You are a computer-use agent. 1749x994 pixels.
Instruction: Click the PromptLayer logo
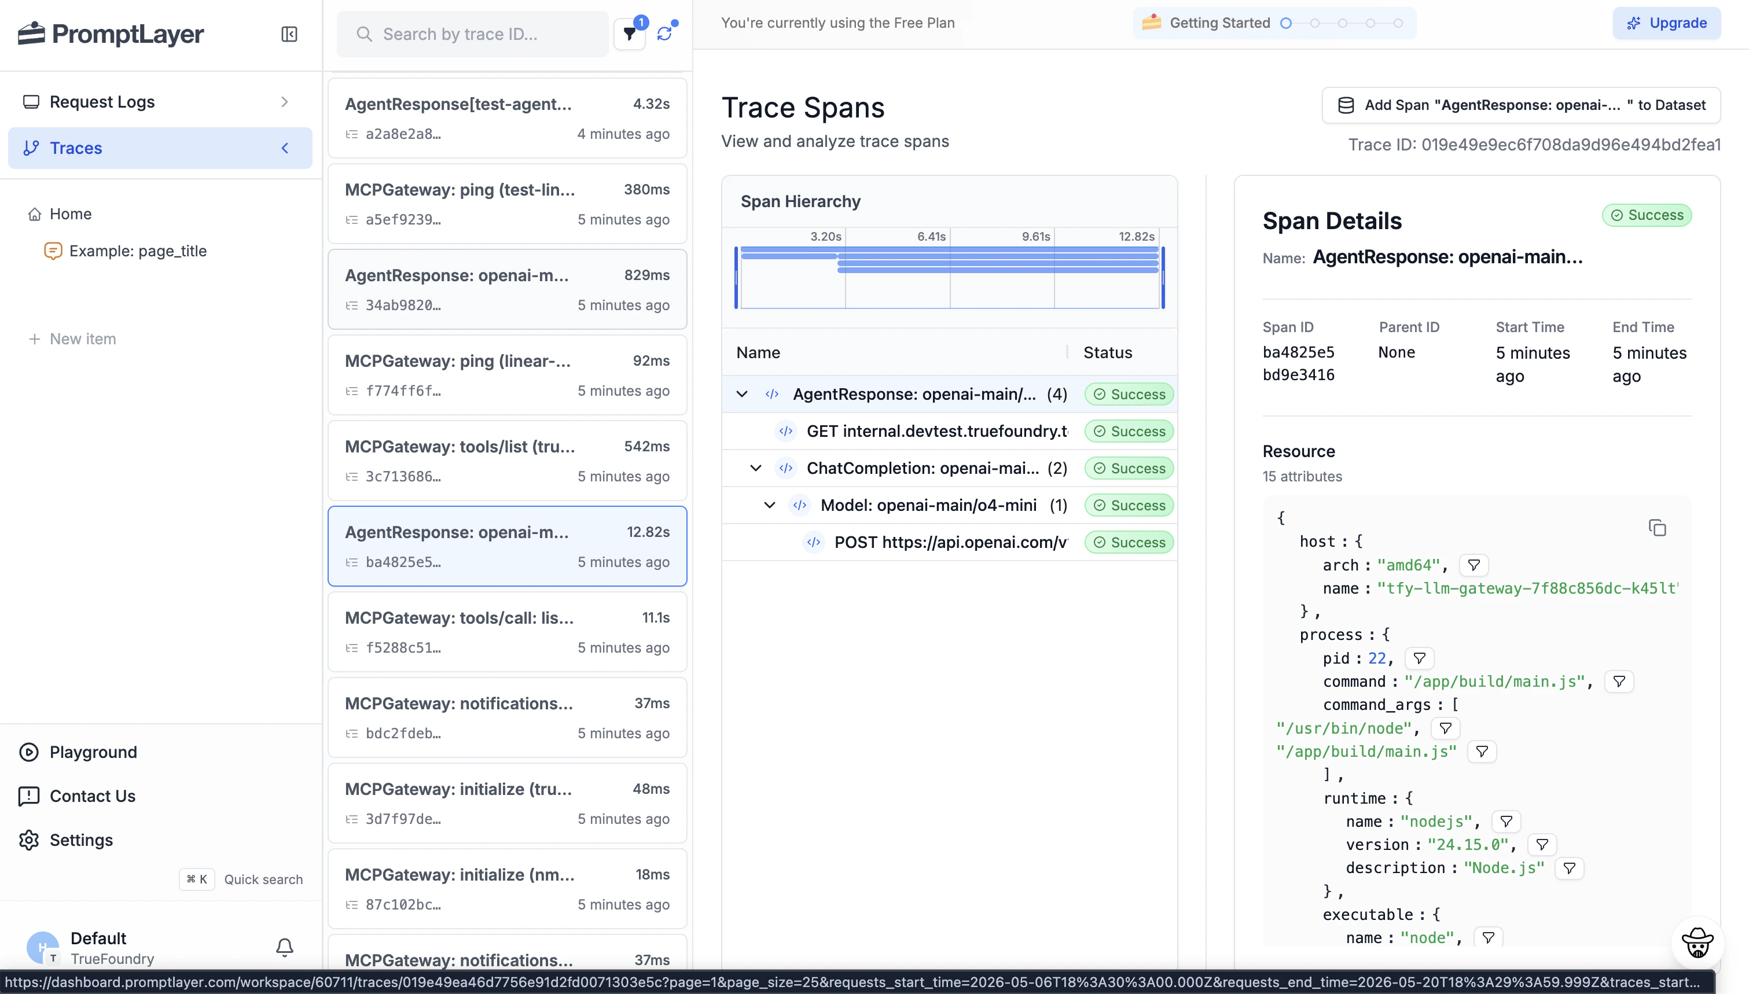(111, 34)
